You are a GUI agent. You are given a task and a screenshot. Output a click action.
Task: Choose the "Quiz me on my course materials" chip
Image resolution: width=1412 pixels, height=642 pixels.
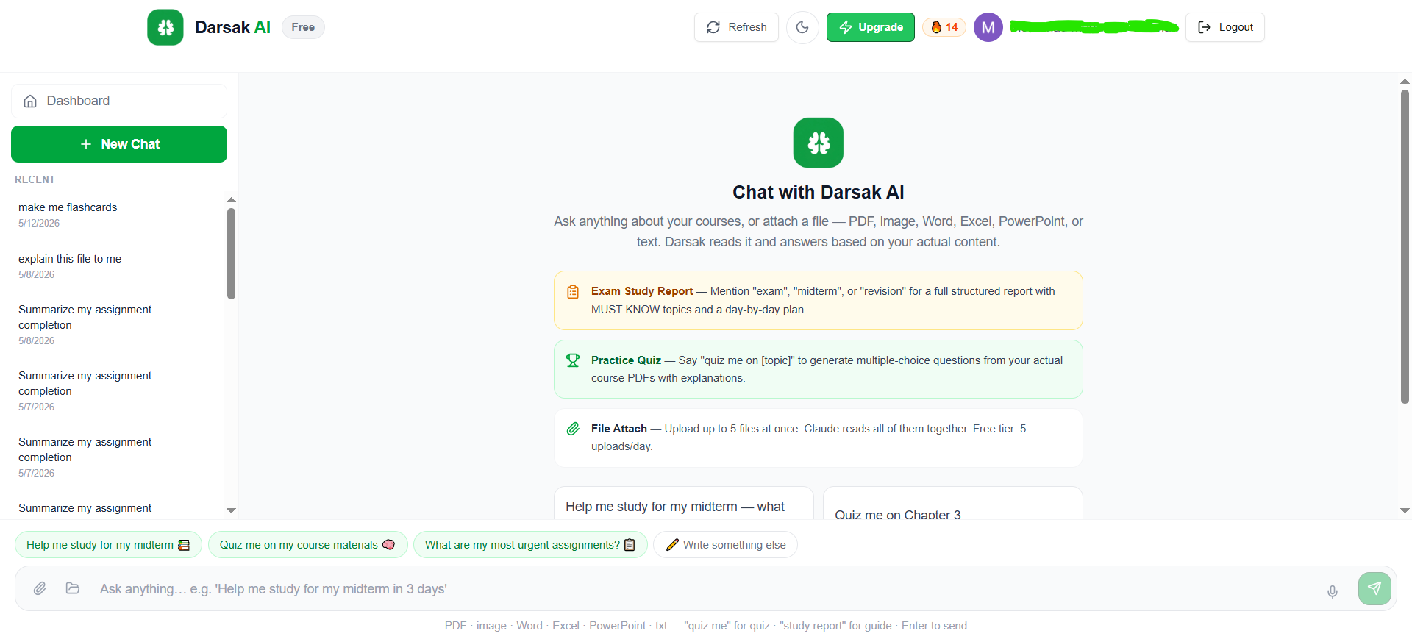pyautogui.click(x=307, y=545)
